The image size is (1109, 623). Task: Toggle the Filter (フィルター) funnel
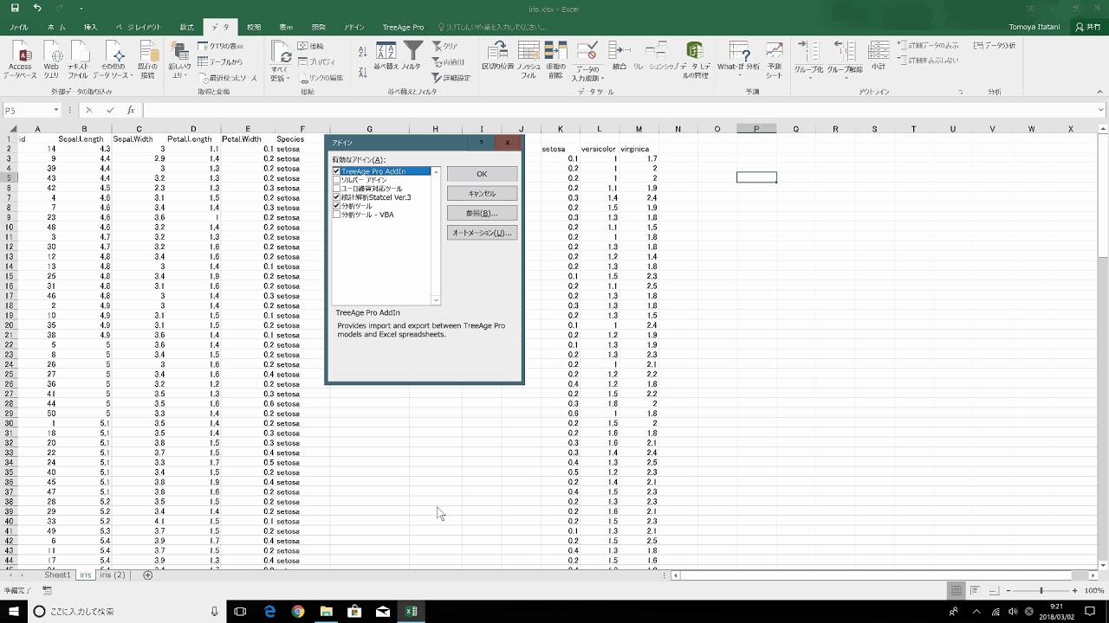(412, 56)
